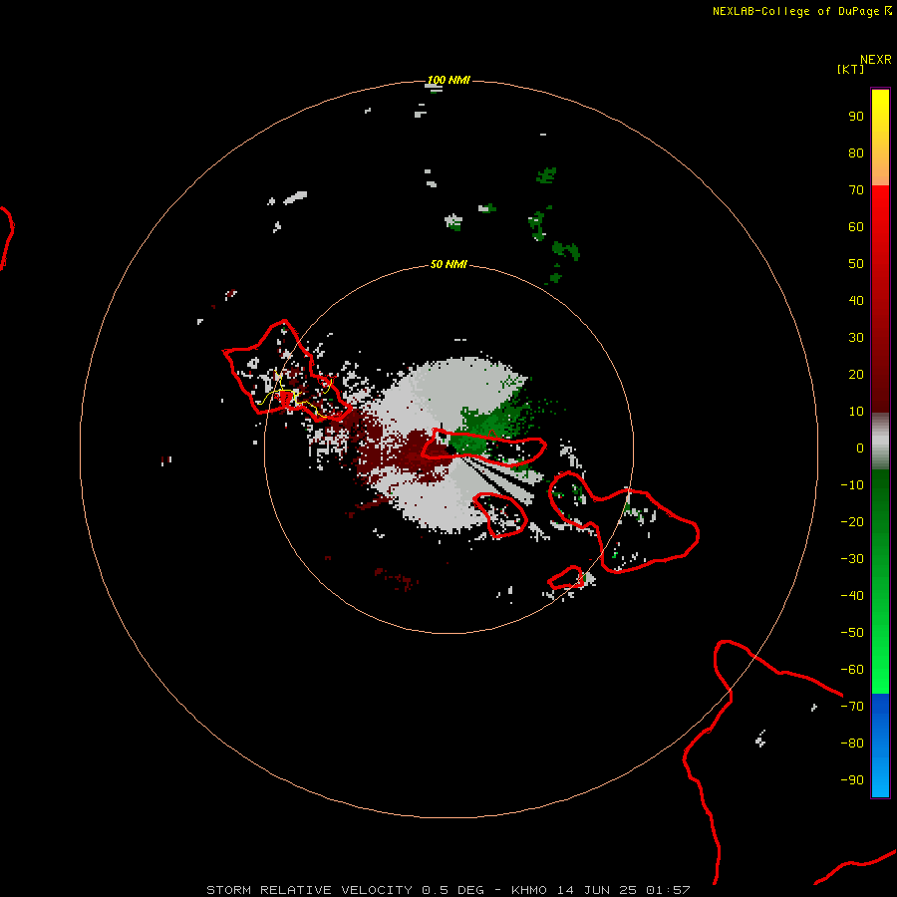
Task: Click the -20 value on the velocity scale
Action: coord(852,521)
